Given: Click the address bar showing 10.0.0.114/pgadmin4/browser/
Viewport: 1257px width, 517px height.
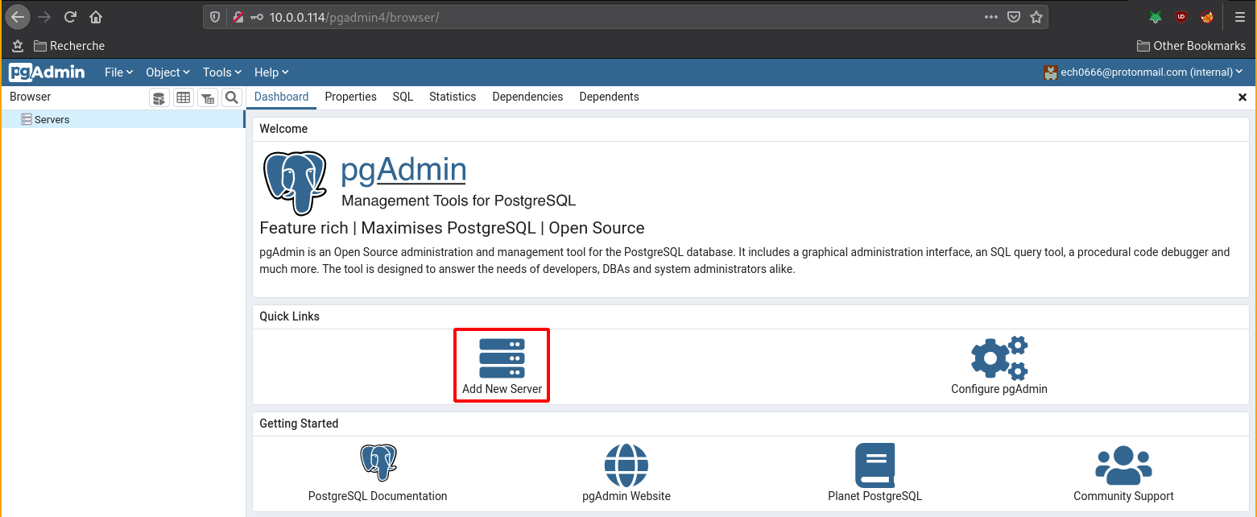Looking at the screenshot, I should click(x=624, y=17).
